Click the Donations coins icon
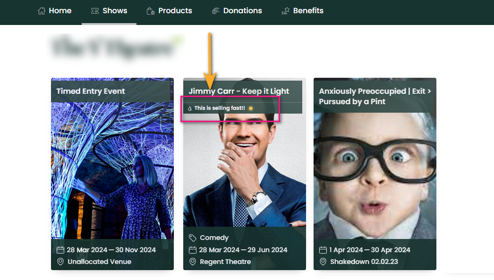494x280 pixels. [x=215, y=11]
